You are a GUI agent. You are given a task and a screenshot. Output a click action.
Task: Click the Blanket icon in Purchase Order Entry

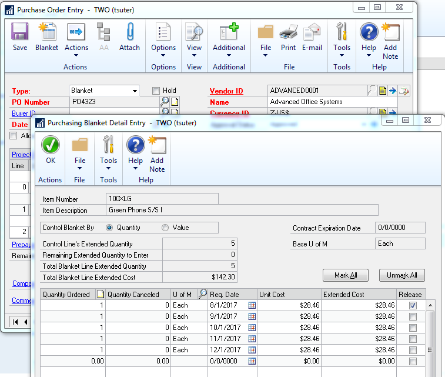point(47,32)
